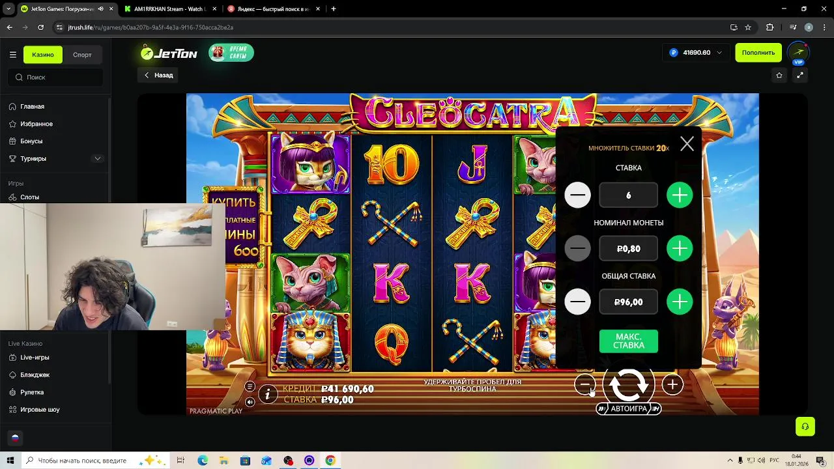Image resolution: width=834 pixels, height=469 pixels.
Task: Open the Microsoft Edge icon in the taskbar
Action: tap(203, 461)
